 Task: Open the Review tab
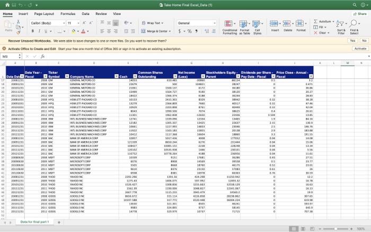(101, 14)
